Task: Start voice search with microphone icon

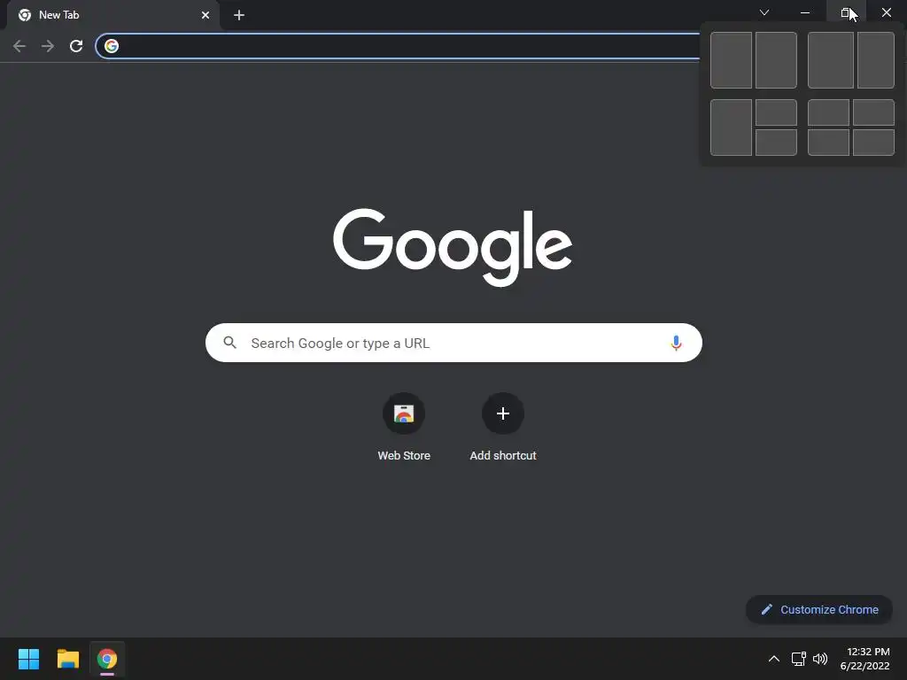Action: (x=676, y=343)
